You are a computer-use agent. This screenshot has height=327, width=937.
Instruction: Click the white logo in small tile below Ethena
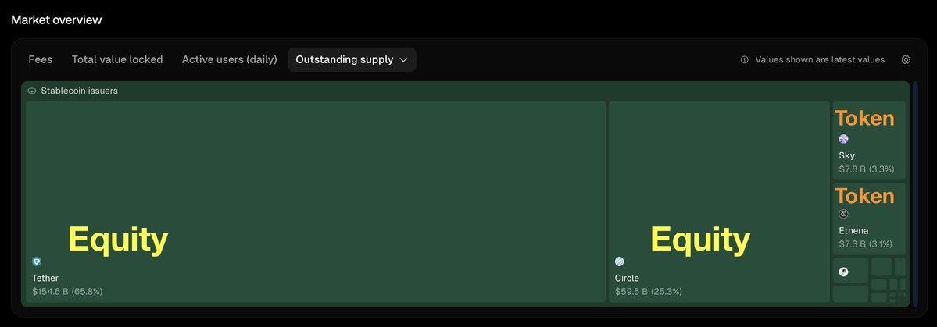point(843,272)
